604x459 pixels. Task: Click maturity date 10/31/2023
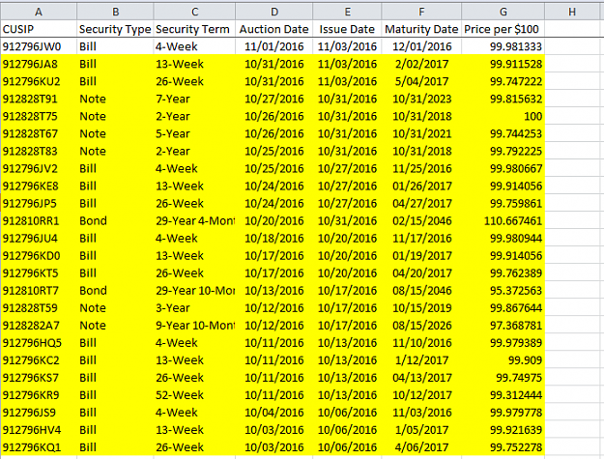click(421, 99)
